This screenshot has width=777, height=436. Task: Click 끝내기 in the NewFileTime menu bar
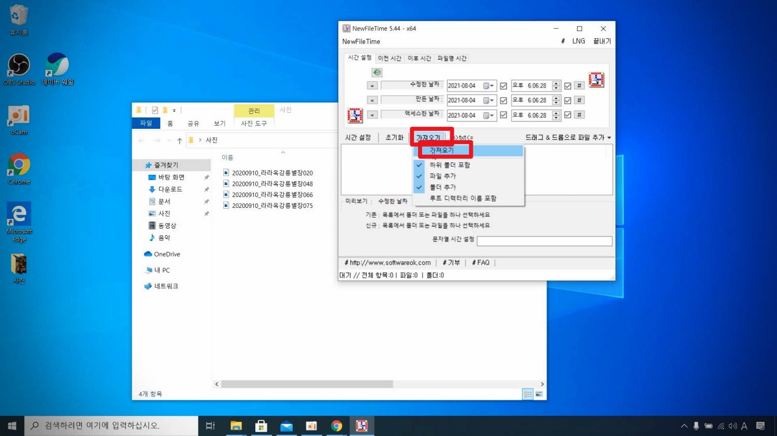click(x=602, y=41)
